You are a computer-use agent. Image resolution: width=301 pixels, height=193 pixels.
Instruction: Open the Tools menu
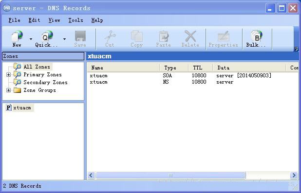point(75,20)
